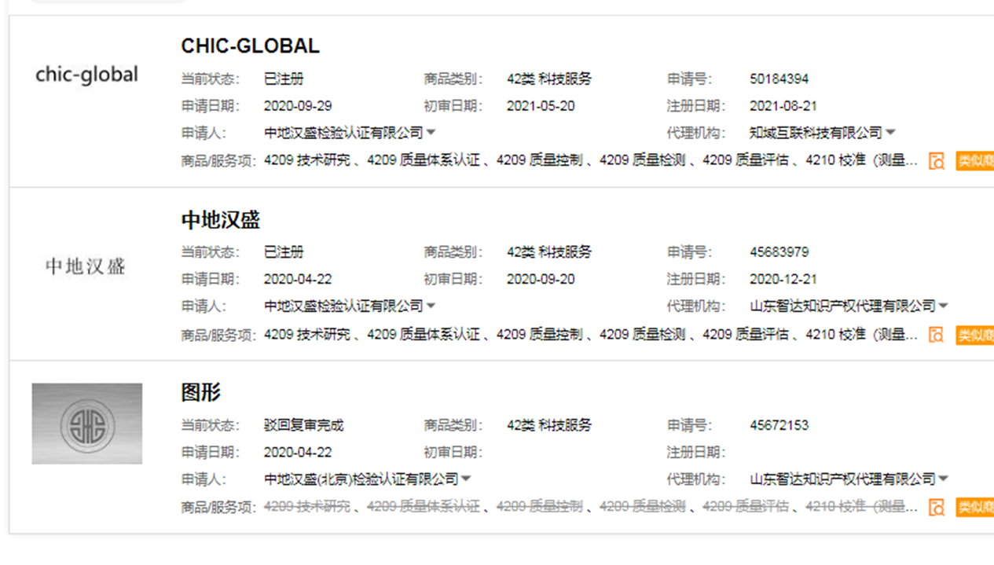Screen dimensions: 994x565
Task: Click orange similar-trademark button for 中地汉盛
Action: [974, 335]
